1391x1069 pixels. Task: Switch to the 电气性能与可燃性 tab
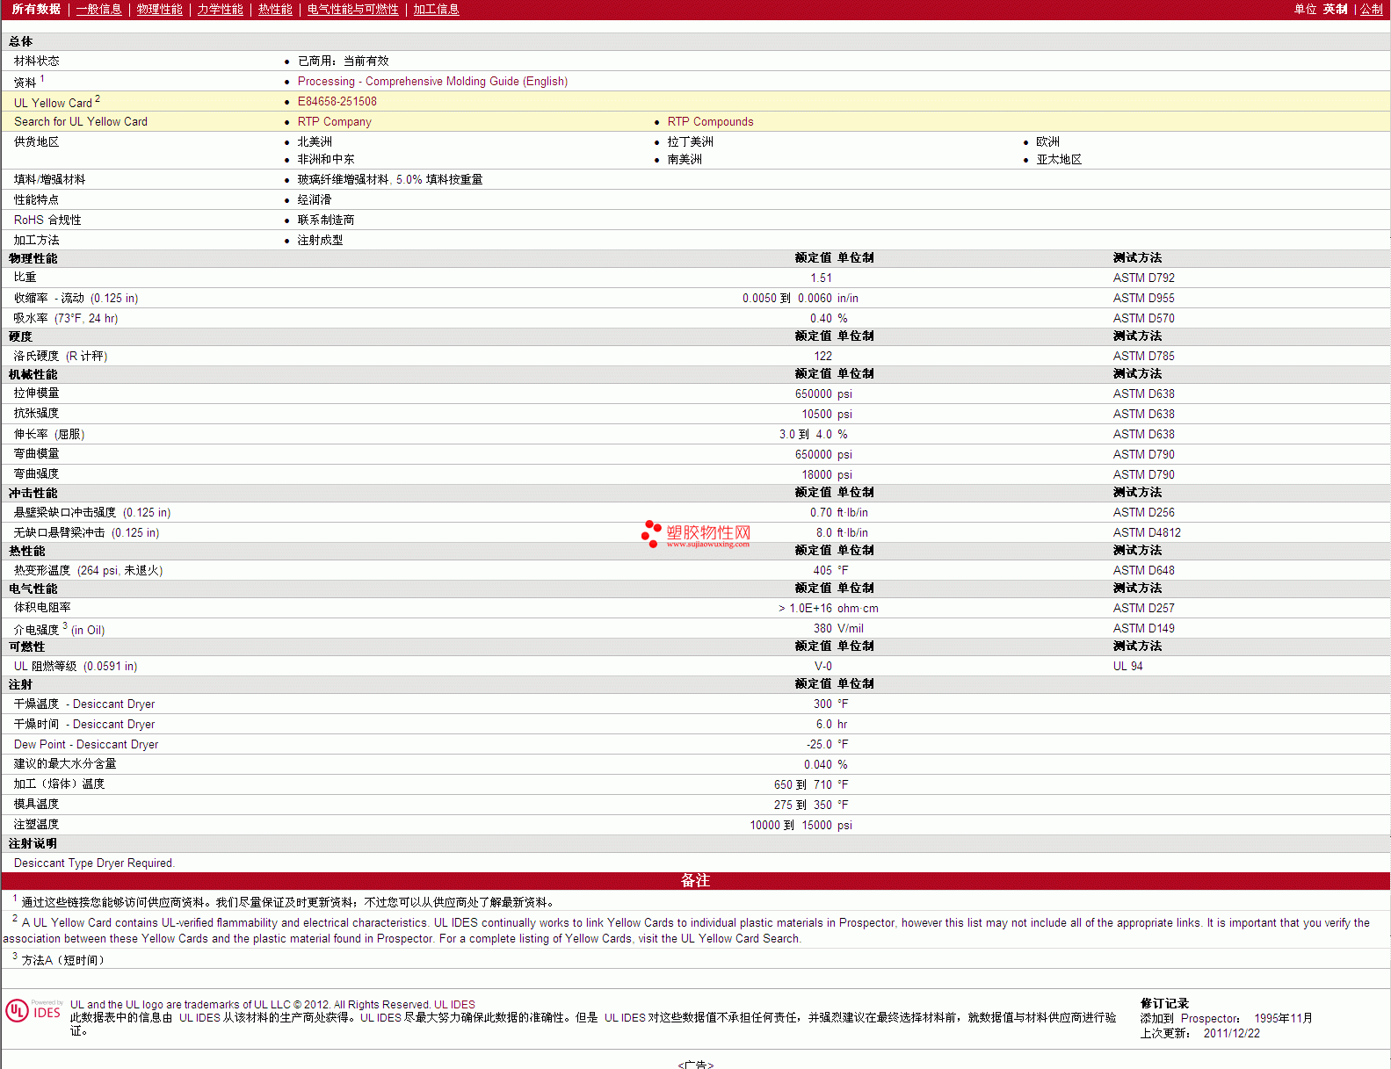pyautogui.click(x=353, y=9)
